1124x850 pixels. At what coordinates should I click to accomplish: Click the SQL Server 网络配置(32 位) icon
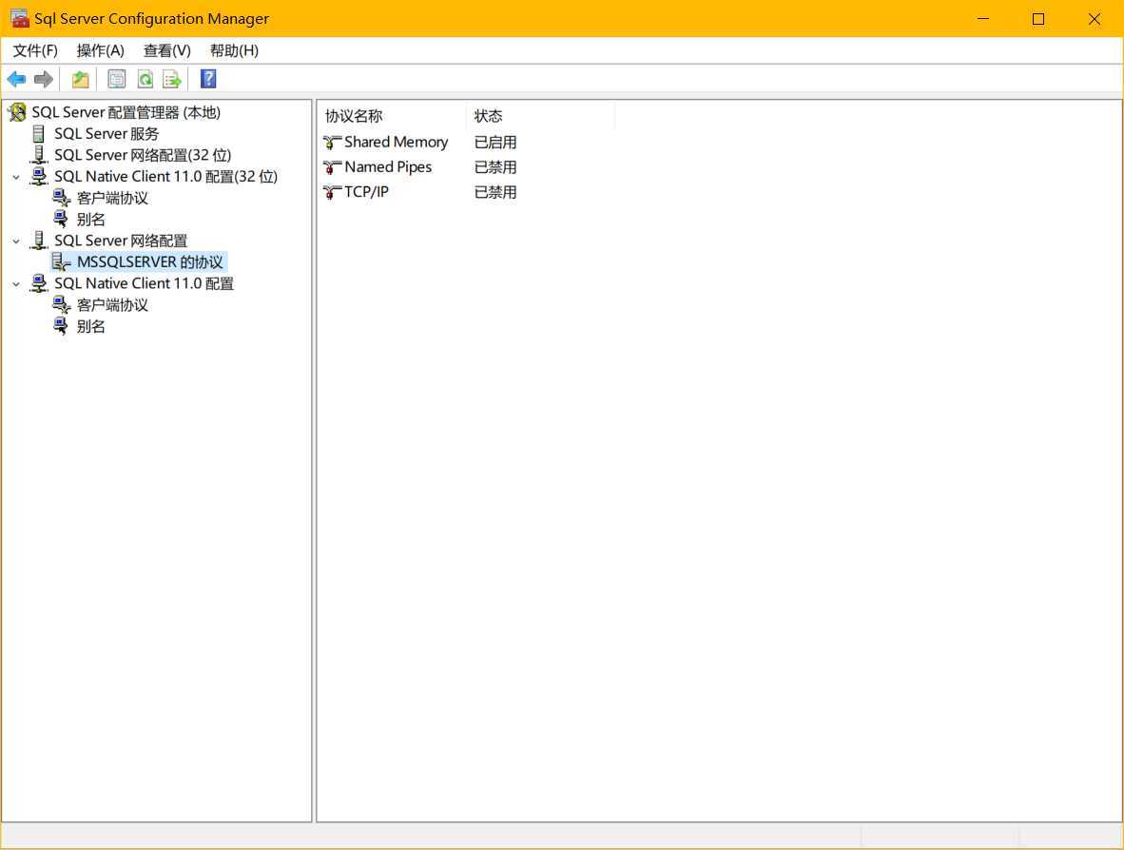tap(39, 155)
